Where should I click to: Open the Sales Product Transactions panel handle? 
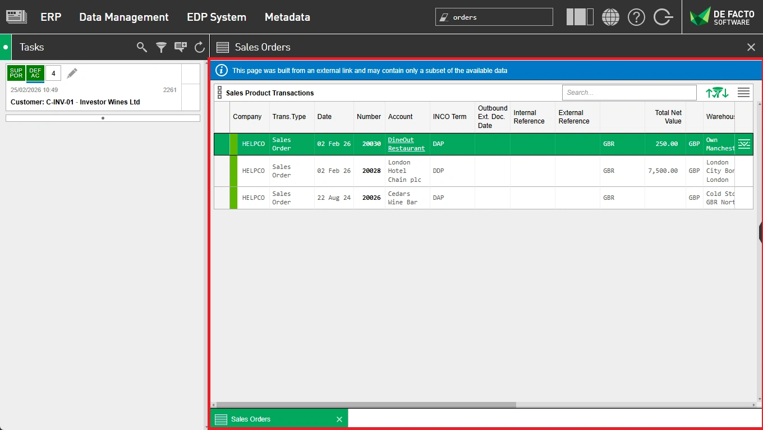[x=220, y=92]
